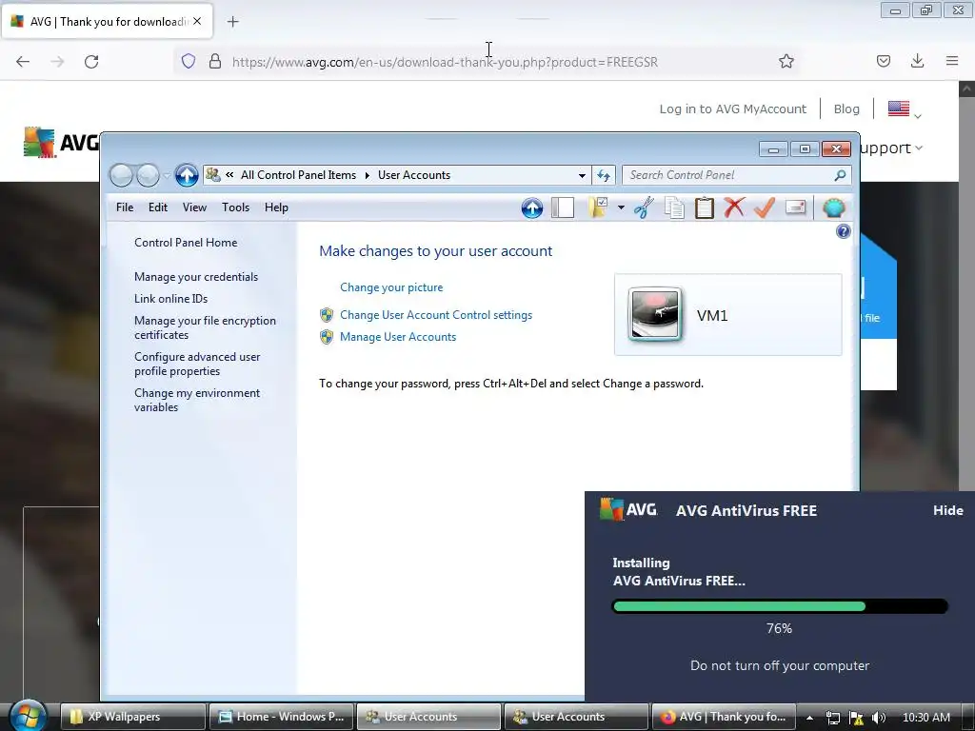975x731 pixels.
Task: Click the Firefox back arrow
Action: click(x=23, y=62)
